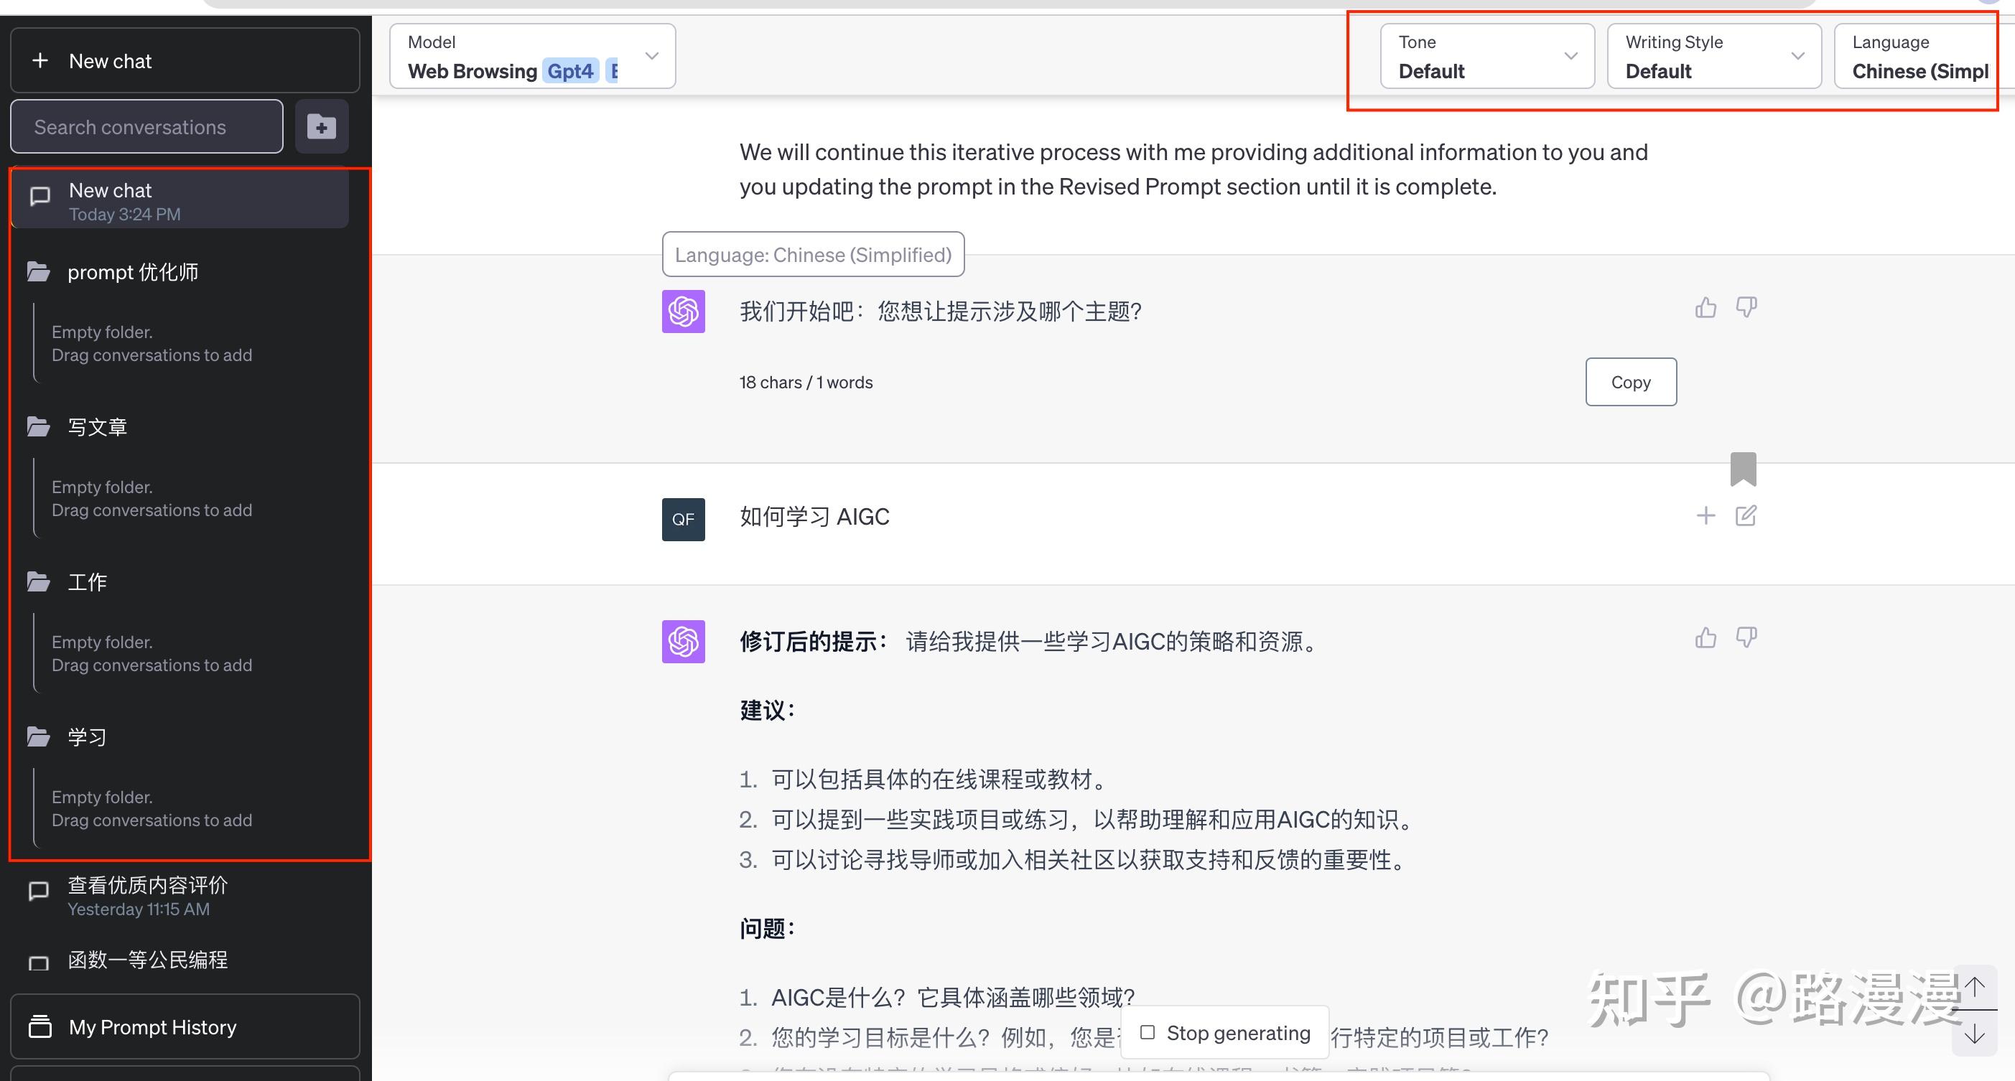Click the scroll-to-top arrow button

[1975, 987]
